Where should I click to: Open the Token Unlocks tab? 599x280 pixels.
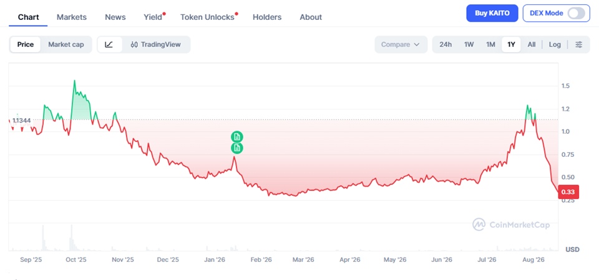(x=207, y=17)
